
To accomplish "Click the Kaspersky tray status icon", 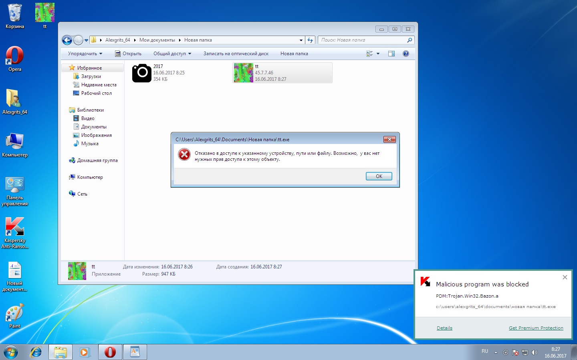I will pos(506,352).
